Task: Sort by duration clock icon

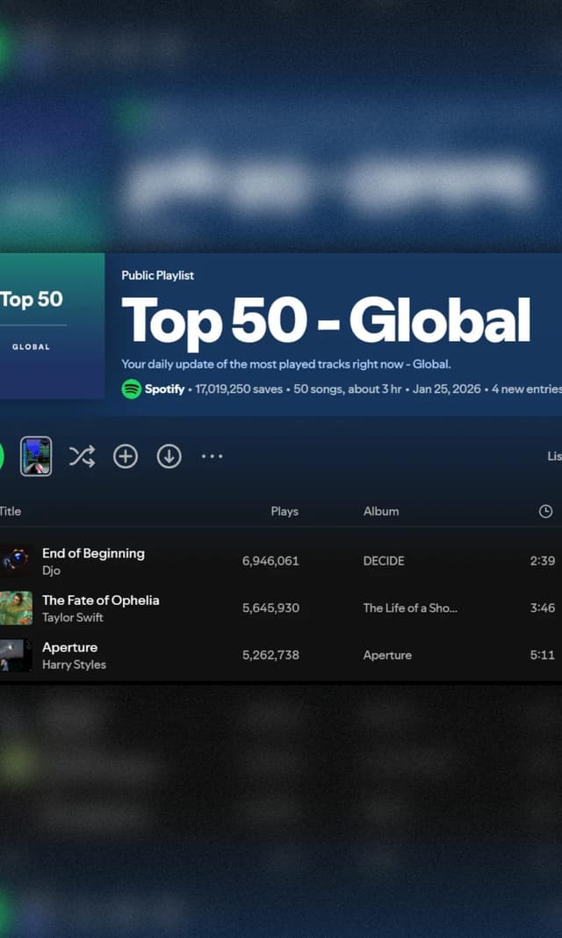Action: (546, 512)
